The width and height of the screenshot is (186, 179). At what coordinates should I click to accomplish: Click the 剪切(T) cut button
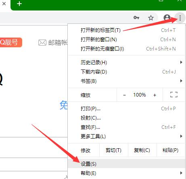(x=114, y=150)
